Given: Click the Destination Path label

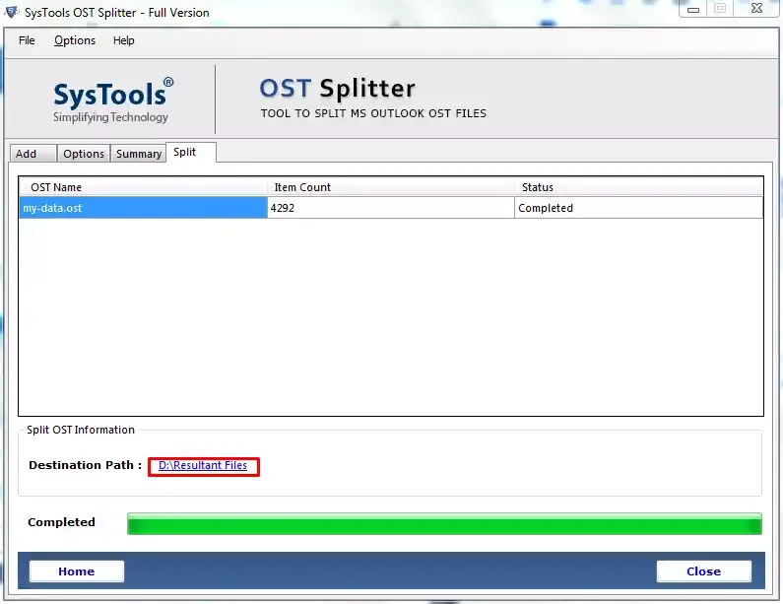Looking at the screenshot, I should click(85, 465).
